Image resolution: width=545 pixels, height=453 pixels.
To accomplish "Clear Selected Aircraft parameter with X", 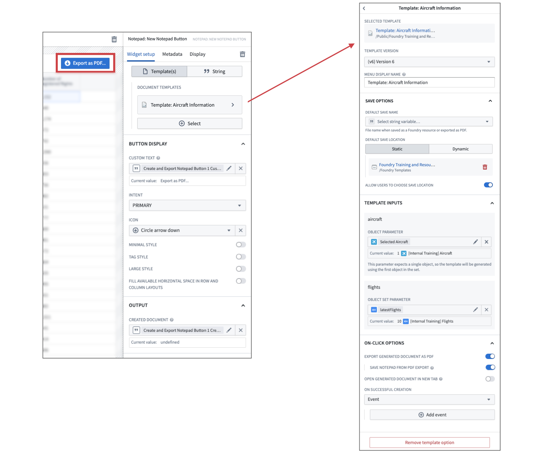I will click(x=486, y=242).
